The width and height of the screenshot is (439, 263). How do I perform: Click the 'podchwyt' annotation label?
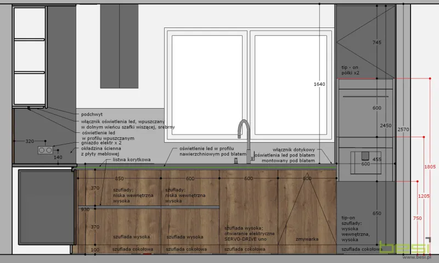tap(92, 114)
